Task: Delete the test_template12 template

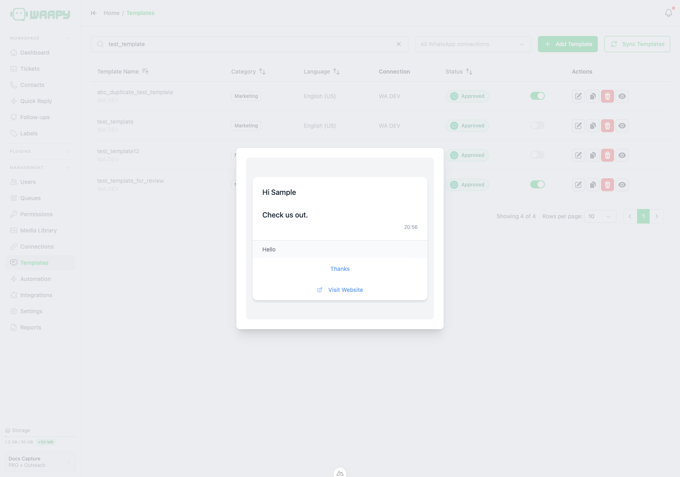Action: [x=607, y=155]
